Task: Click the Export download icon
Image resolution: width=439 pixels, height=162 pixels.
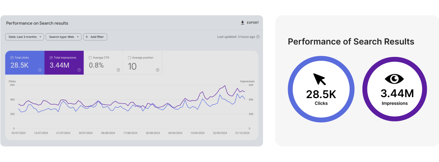Action: coord(242,23)
